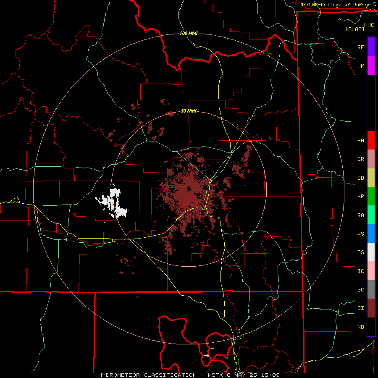Click the "[CLAS]" legend heading text
Image resolution: width=378 pixels, height=378 pixels.
coord(355,29)
